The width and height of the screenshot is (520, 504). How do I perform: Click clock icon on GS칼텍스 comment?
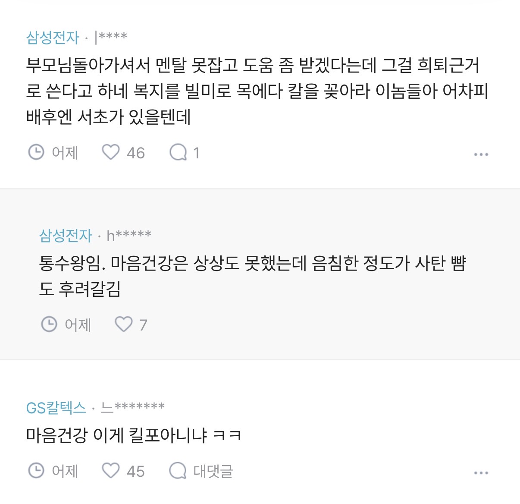36,470
